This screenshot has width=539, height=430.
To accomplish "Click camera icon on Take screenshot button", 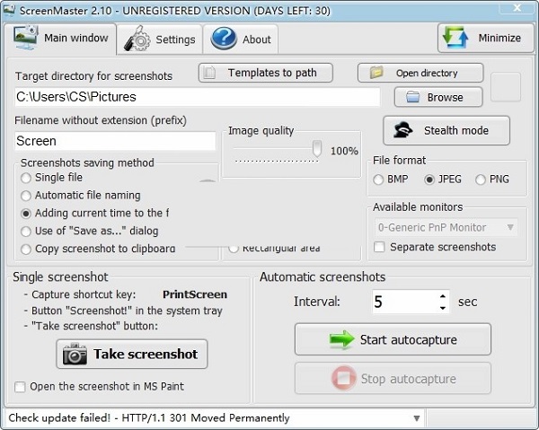I will 75,354.
